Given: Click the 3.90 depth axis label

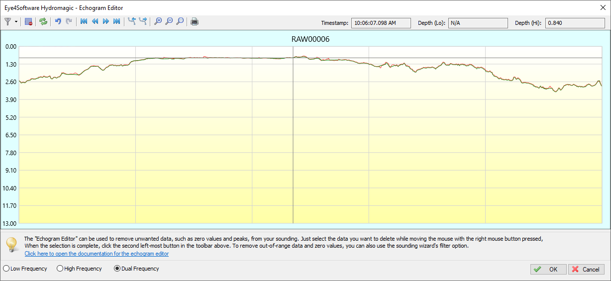Looking at the screenshot, I should point(10,99).
